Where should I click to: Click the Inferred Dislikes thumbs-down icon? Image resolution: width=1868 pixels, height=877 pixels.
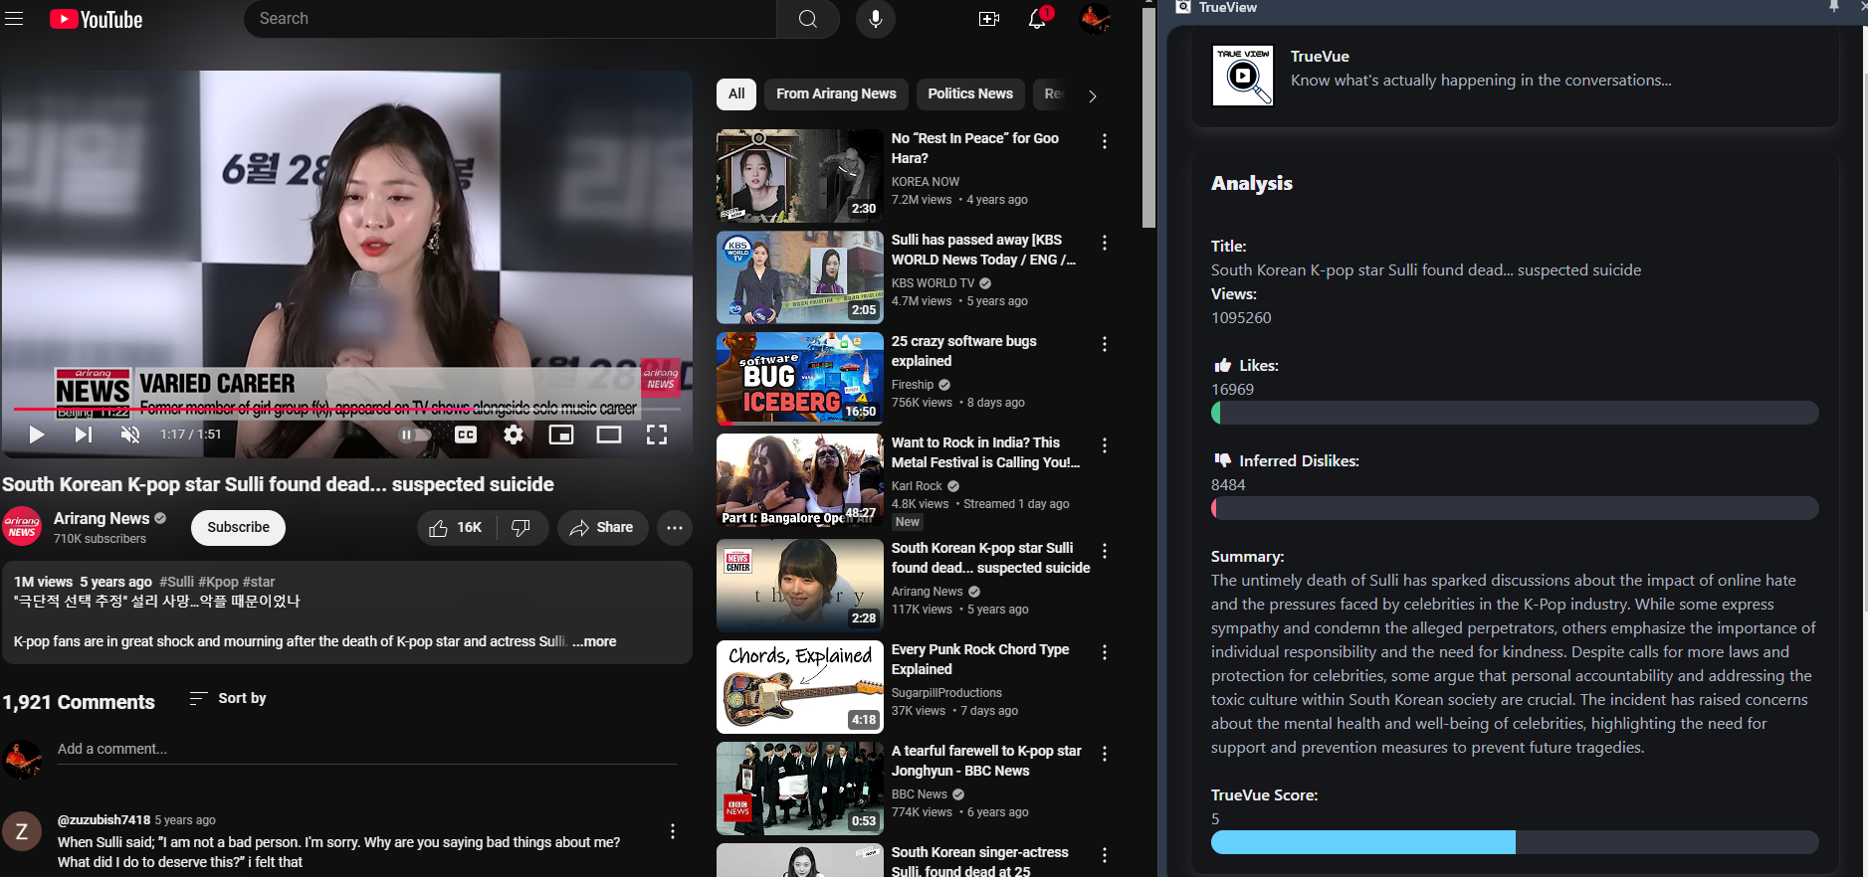point(1222,460)
